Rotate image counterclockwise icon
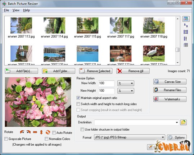The height and width of the screenshot is (155, 194). point(22,132)
